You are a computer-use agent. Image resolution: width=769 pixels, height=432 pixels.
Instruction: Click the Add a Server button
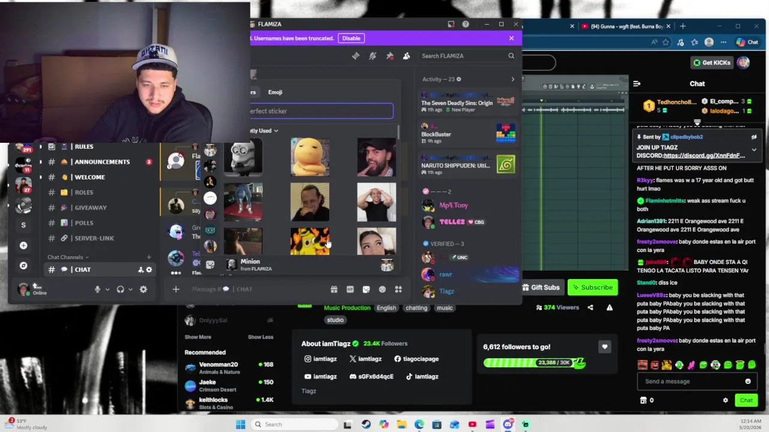point(23,245)
